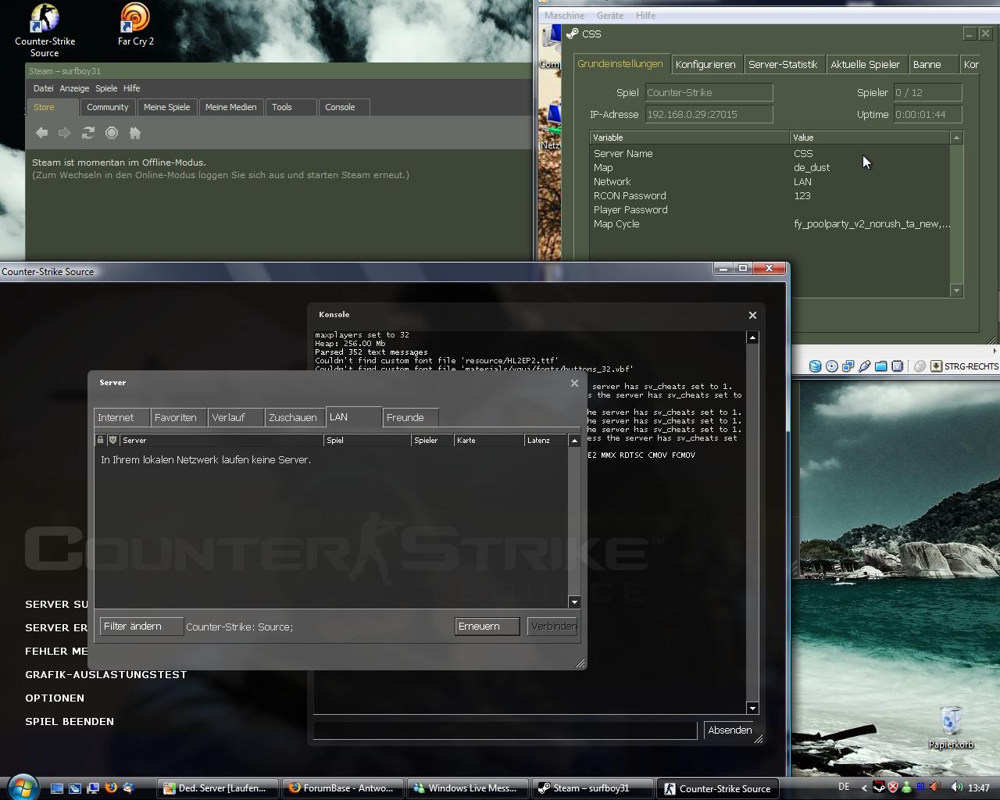This screenshot has width=1000, height=800.
Task: Click Grafik-Auslastungstest menu entry
Action: (106, 674)
